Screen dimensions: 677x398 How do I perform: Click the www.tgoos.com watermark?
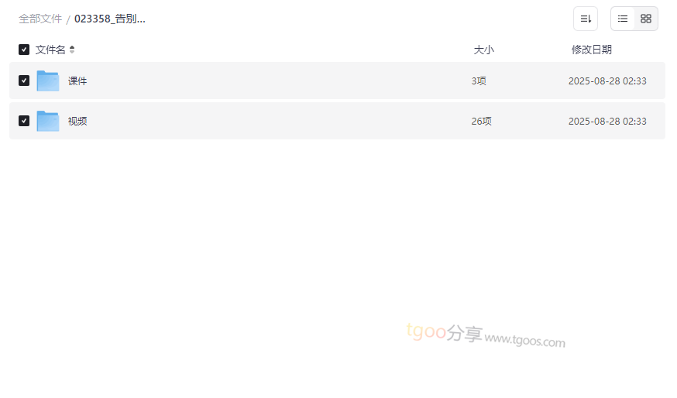[525, 340]
